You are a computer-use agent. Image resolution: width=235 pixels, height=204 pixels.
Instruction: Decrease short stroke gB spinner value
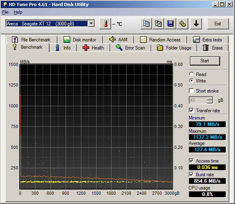click(x=210, y=102)
